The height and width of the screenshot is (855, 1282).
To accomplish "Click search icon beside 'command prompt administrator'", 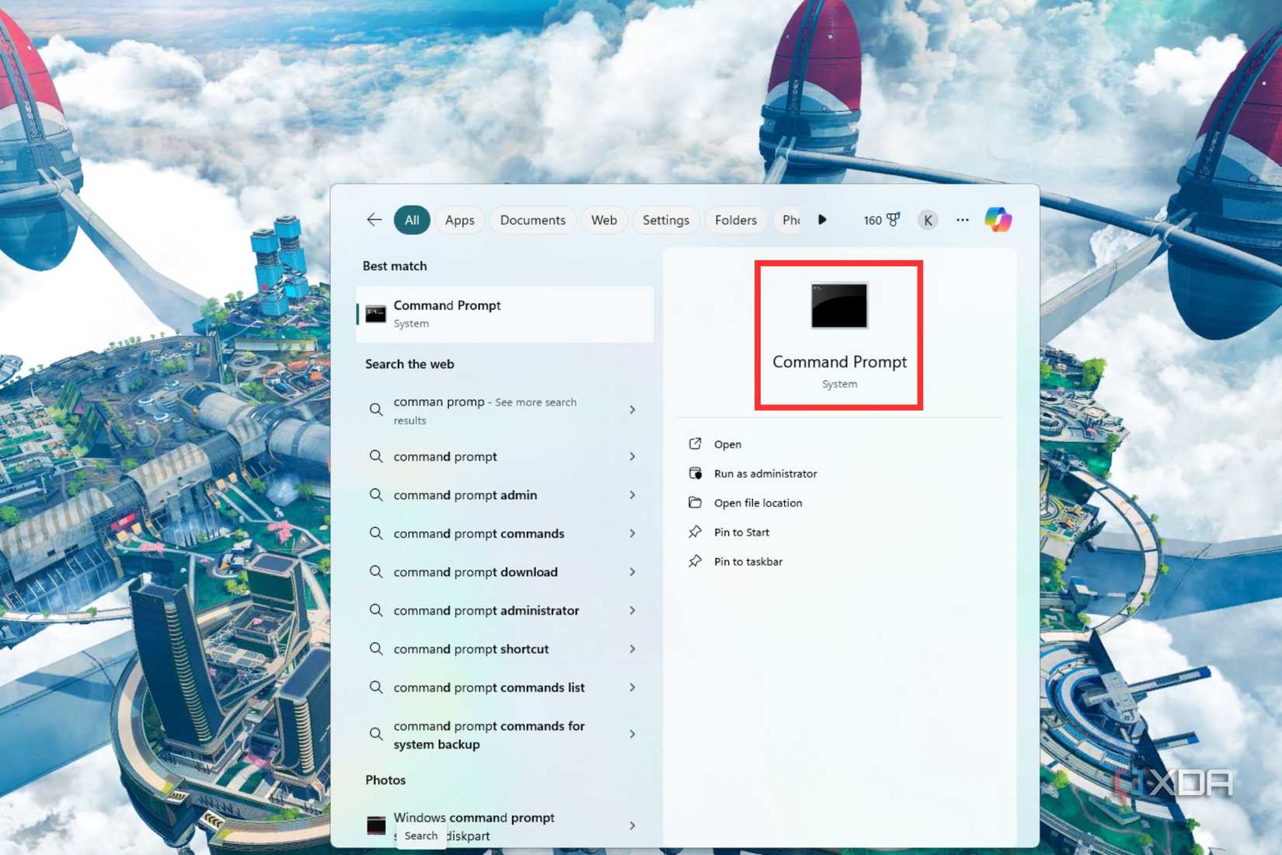I will [x=376, y=610].
